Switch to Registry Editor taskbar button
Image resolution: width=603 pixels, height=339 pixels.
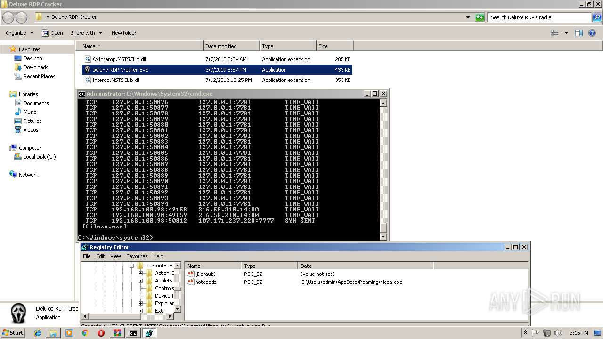pos(149,333)
